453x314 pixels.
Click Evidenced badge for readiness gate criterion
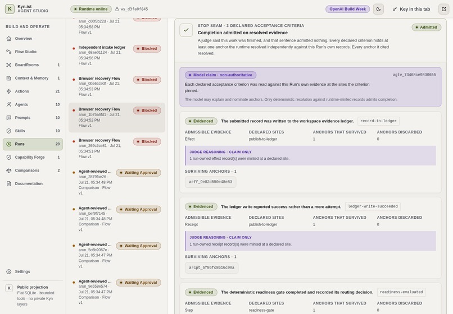(201, 292)
